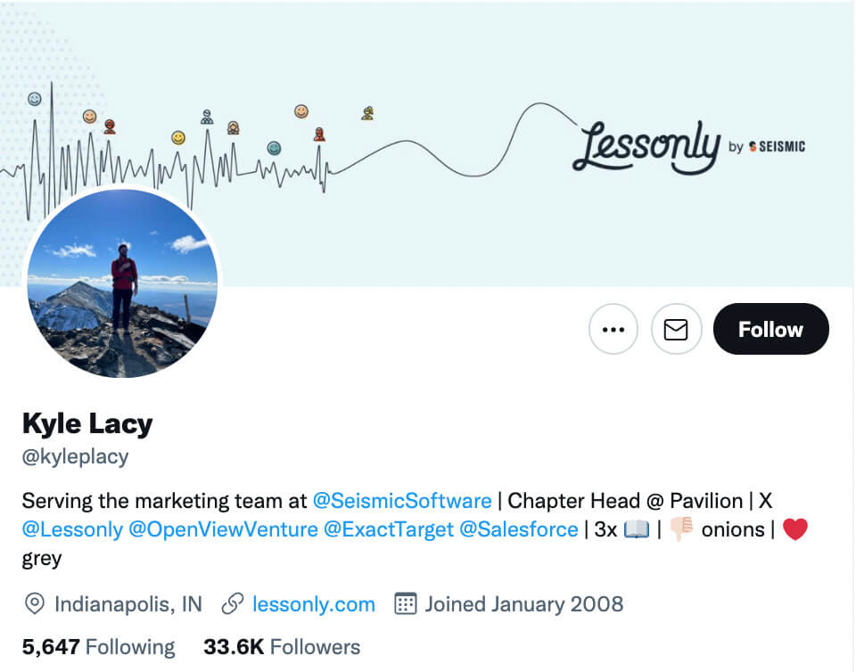Click the more options ellipsis icon
The image size is (856, 672).
point(613,329)
